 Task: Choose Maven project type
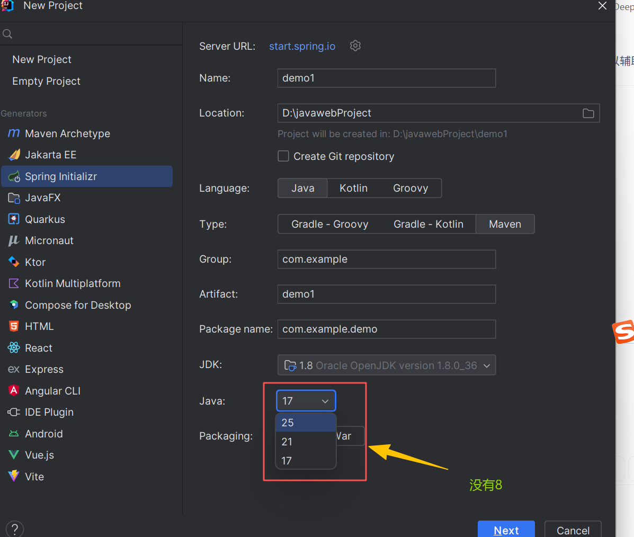pos(505,224)
